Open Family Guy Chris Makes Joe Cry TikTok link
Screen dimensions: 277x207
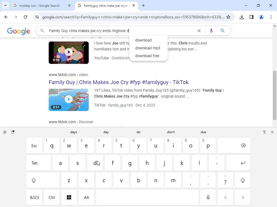119,82
